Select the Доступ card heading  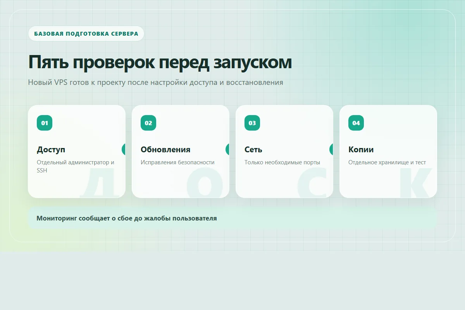point(51,150)
